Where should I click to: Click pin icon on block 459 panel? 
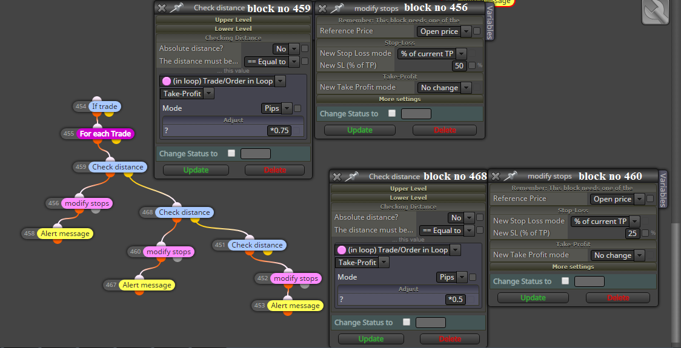tap(176, 7)
